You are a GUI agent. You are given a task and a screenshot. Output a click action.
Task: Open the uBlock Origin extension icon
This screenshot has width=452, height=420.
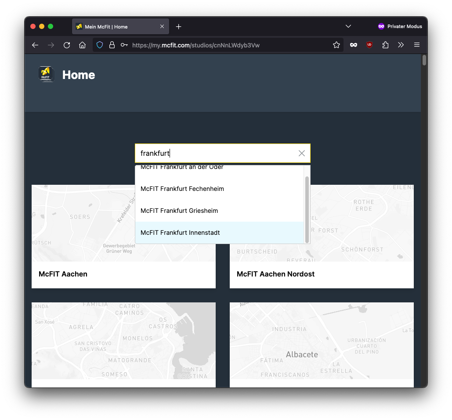[x=369, y=45]
